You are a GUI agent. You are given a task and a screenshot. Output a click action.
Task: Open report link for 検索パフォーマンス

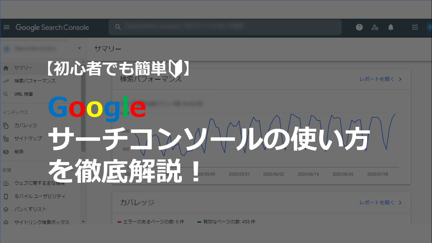pyautogui.click(x=377, y=79)
